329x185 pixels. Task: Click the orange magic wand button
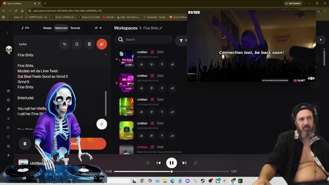102,44
